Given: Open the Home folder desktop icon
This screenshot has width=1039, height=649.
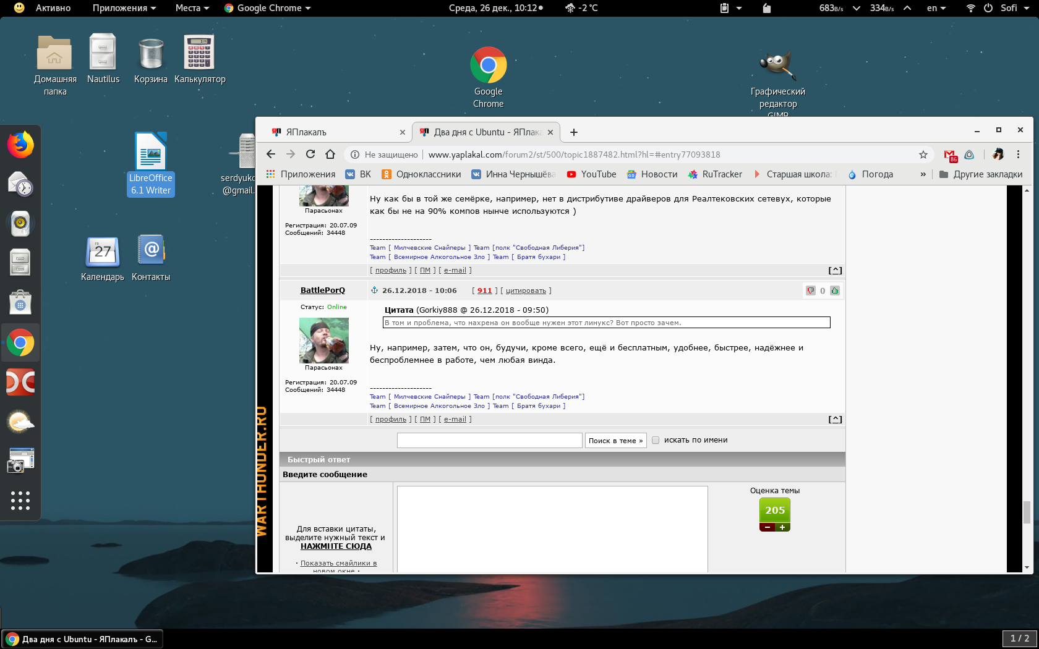Looking at the screenshot, I should 55,65.
